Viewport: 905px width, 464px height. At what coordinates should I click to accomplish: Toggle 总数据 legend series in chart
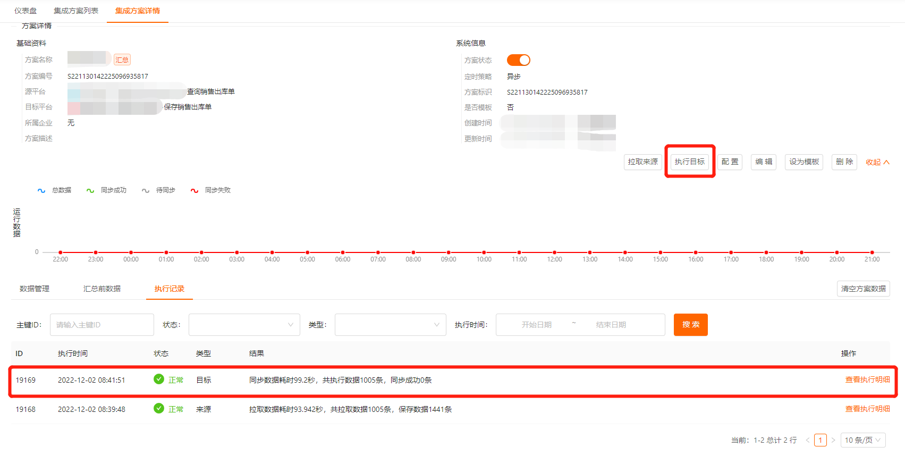click(x=41, y=190)
